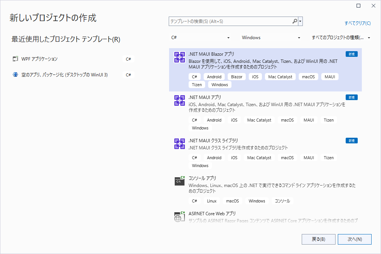Click the Tizen tag on MAUI Blazor template

click(x=197, y=85)
